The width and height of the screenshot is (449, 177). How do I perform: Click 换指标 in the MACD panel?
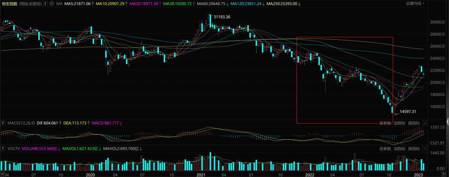click(x=414, y=123)
